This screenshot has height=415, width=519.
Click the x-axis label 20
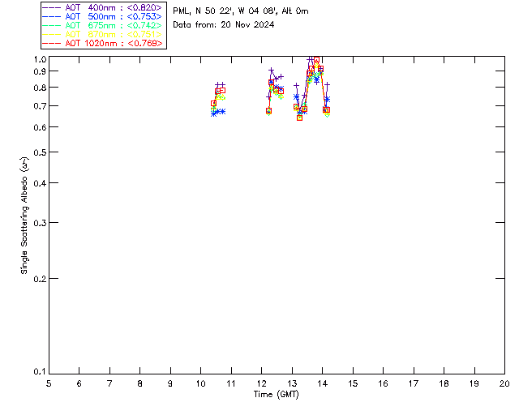(x=504, y=383)
